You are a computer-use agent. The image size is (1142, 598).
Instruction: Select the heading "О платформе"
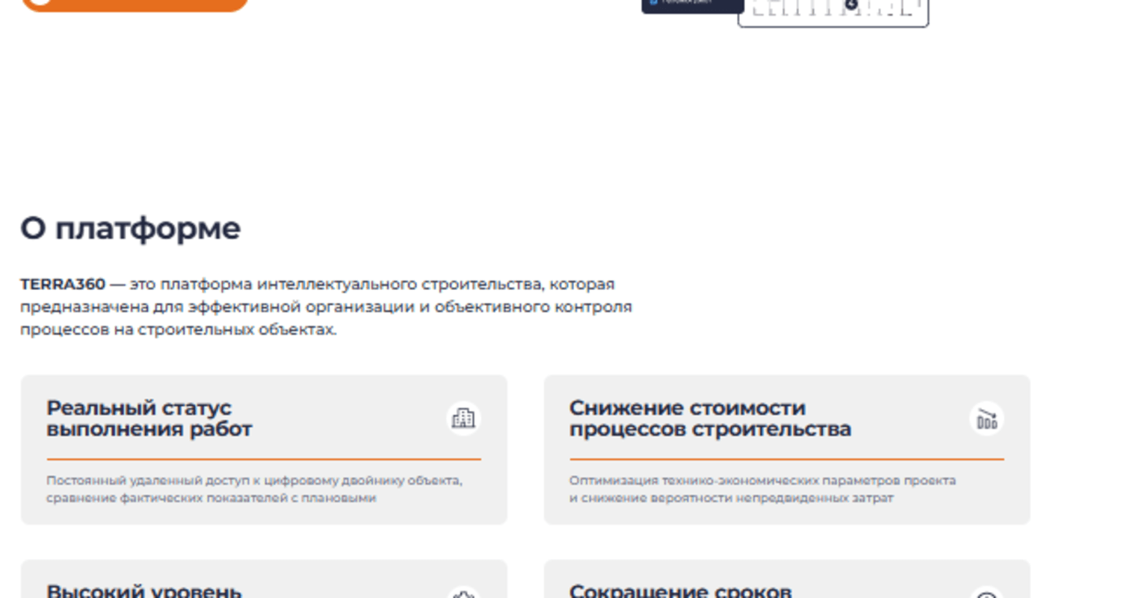(x=130, y=228)
